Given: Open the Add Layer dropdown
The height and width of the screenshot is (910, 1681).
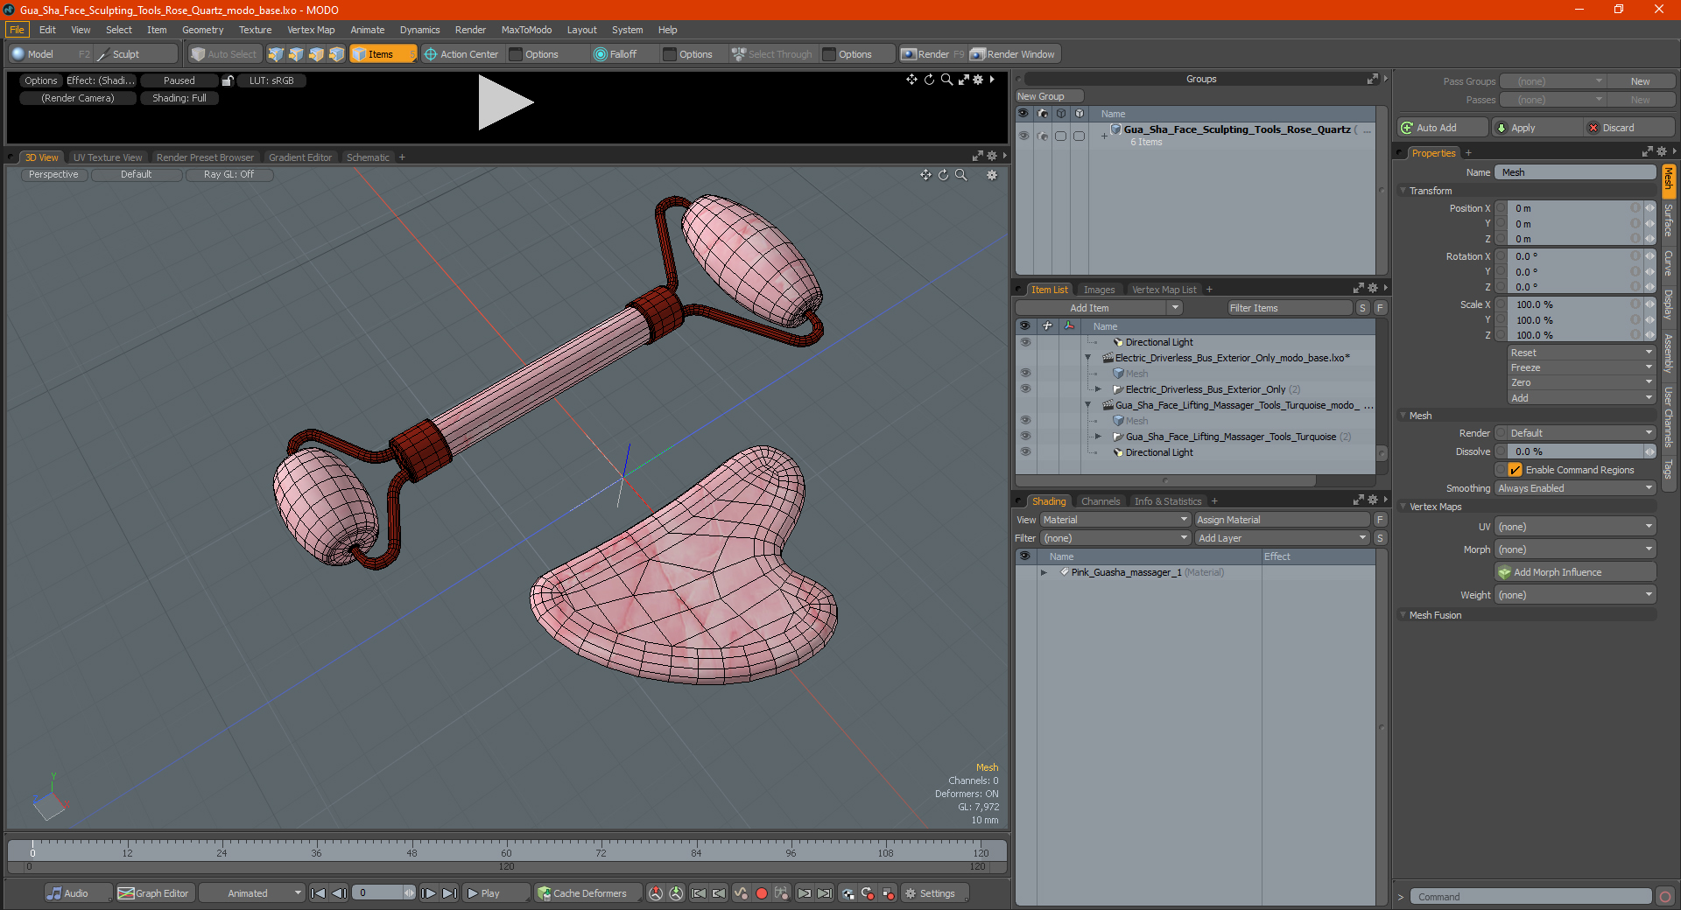Looking at the screenshot, I should [x=1282, y=538].
